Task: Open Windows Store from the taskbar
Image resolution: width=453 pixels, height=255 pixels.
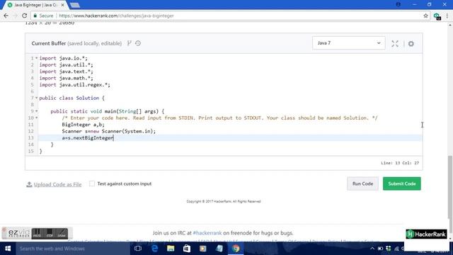Action: tap(187, 249)
